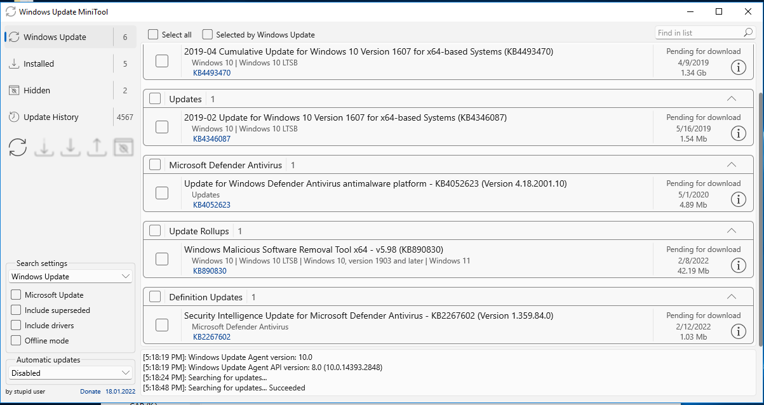
Task: Tick the Select all checkbox
Action: (153, 34)
